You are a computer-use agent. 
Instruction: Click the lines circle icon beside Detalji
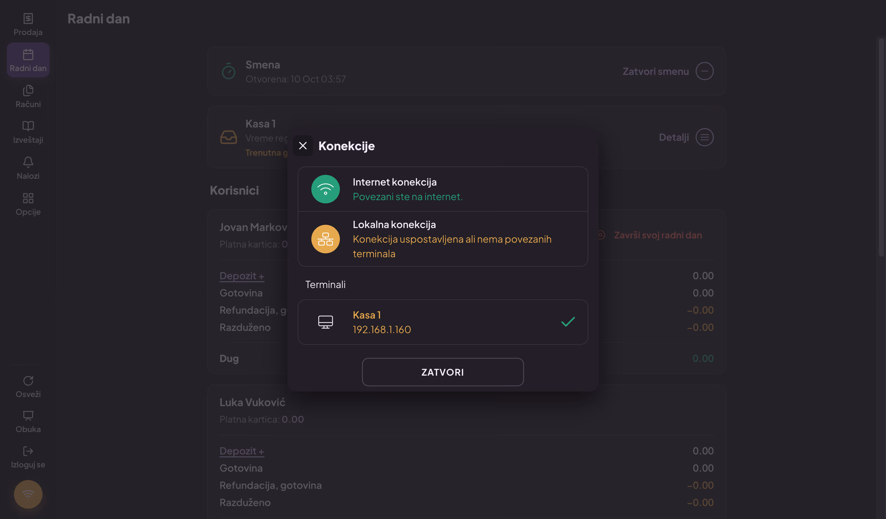705,138
